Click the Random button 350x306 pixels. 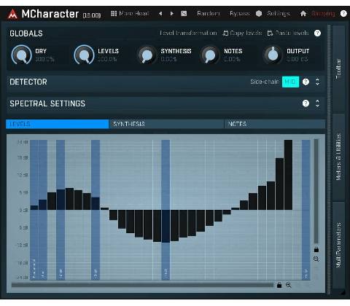click(x=209, y=13)
